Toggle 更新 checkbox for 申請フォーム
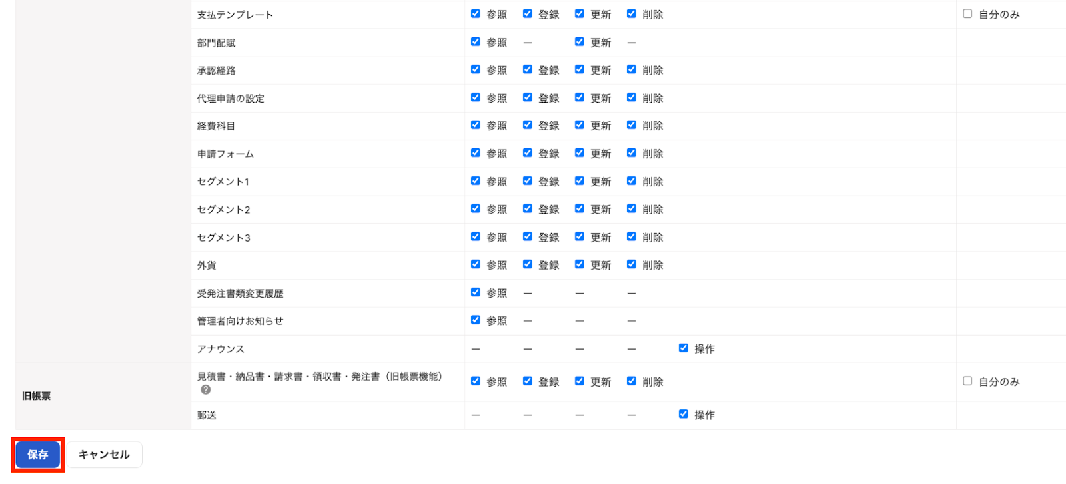Image resolution: width=1066 pixels, height=484 pixels. [x=580, y=153]
